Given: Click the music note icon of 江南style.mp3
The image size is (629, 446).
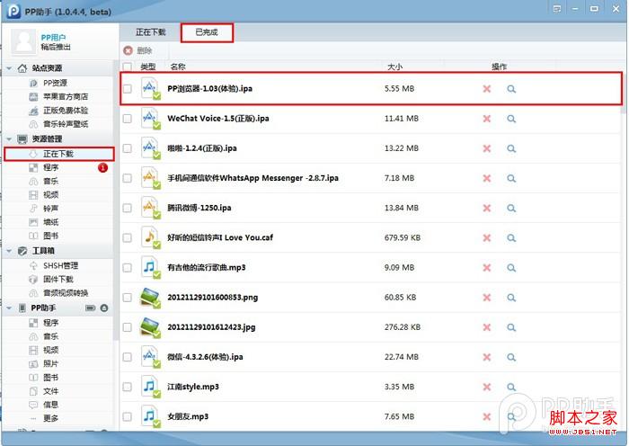Looking at the screenshot, I should [x=150, y=387].
